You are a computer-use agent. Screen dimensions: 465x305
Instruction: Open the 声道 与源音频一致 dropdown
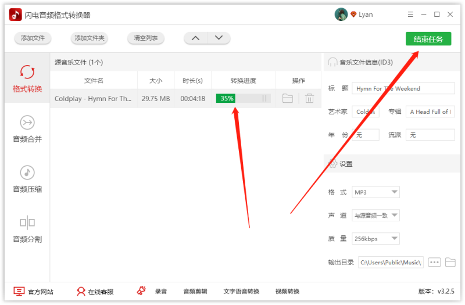pos(375,215)
